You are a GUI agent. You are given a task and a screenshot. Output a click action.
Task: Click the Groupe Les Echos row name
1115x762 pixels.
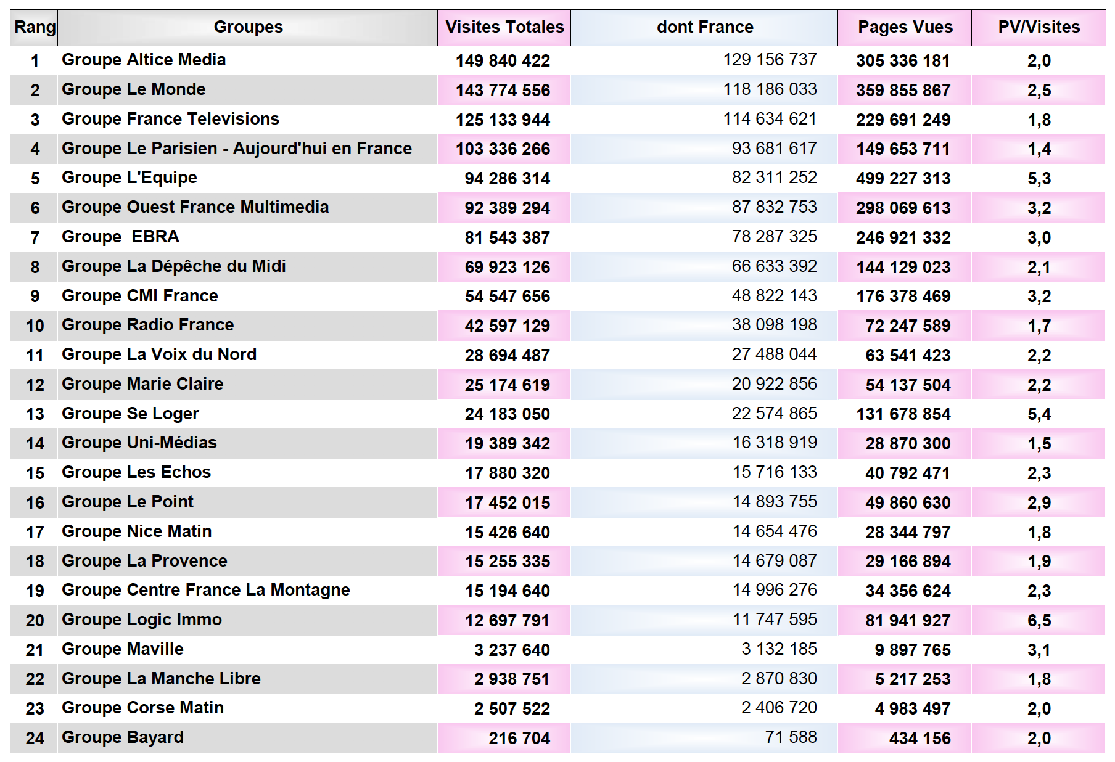(136, 472)
